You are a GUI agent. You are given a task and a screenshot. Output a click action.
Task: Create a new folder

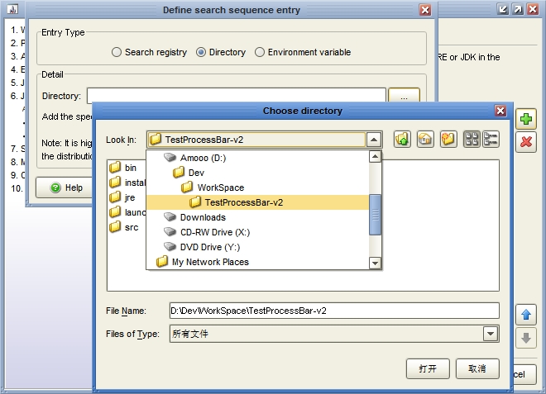click(448, 140)
